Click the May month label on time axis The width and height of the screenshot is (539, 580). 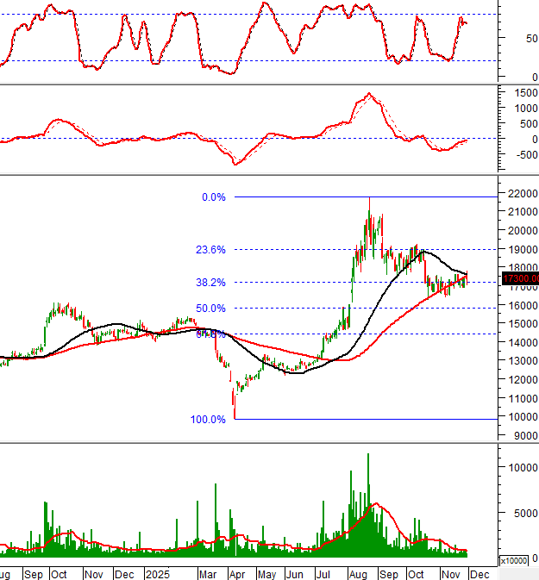pyautogui.click(x=266, y=573)
